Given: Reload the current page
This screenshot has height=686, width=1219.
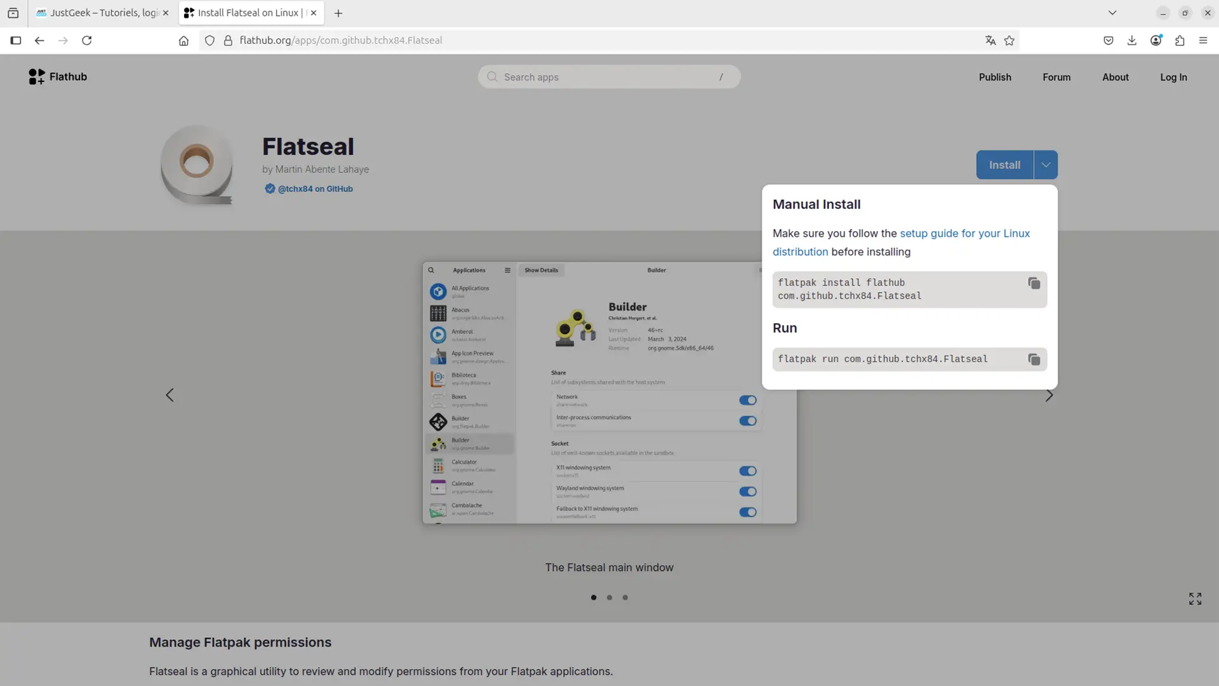Looking at the screenshot, I should click(x=87, y=41).
